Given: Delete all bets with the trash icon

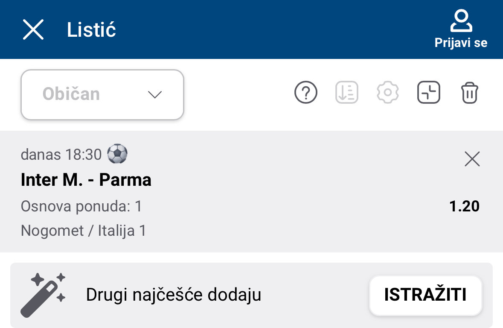Looking at the screenshot, I should point(470,93).
